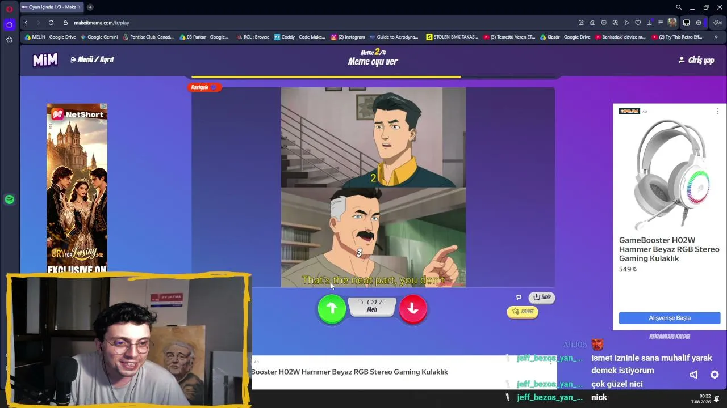Click the Reklamları Kaldır link
The width and height of the screenshot is (727, 408).
[669, 337]
